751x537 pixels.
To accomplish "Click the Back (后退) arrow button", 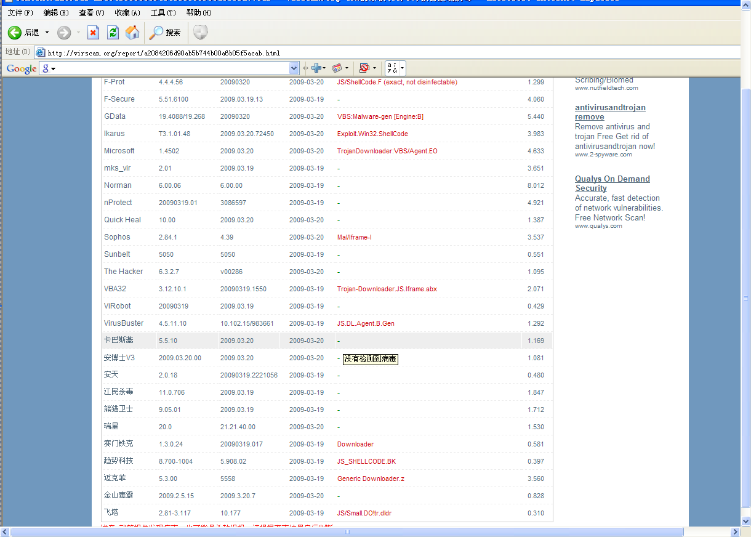I will pos(15,33).
